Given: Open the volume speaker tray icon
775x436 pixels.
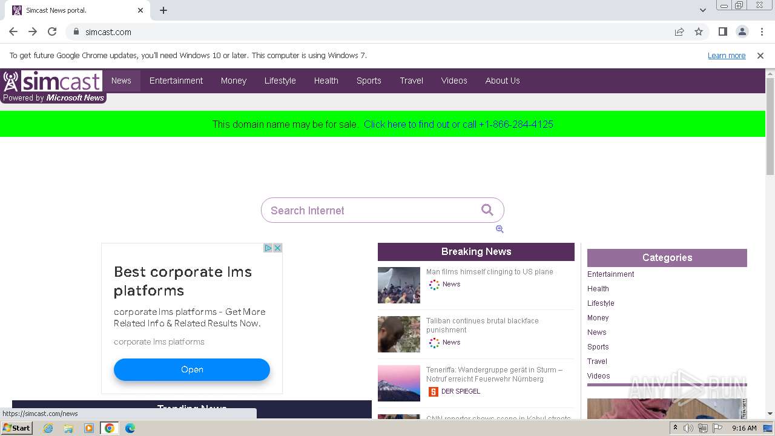Looking at the screenshot, I should 688,428.
